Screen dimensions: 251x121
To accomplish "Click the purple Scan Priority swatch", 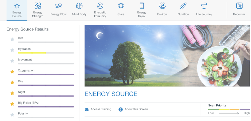I will 245,109.
